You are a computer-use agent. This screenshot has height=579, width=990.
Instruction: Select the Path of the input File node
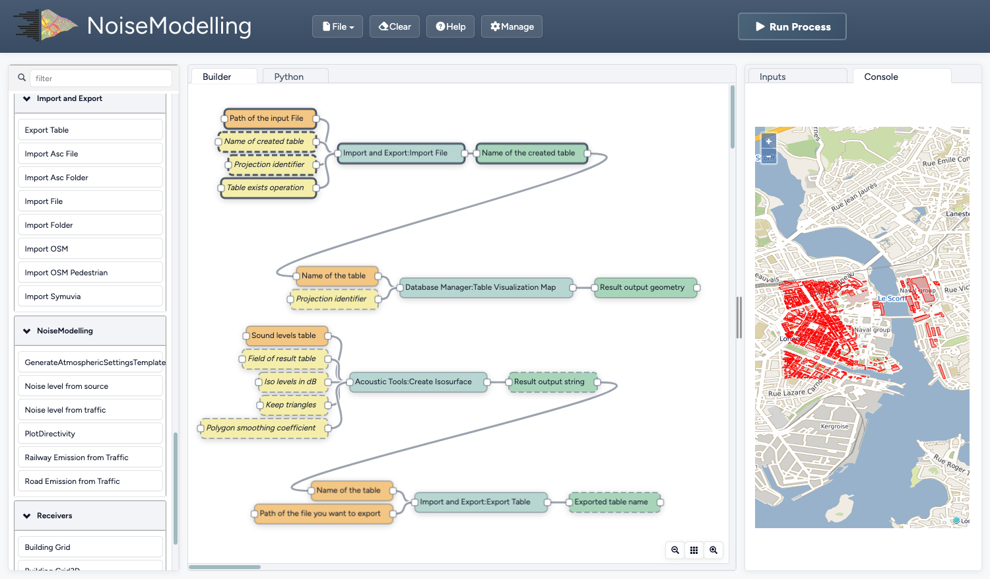pyautogui.click(x=270, y=119)
